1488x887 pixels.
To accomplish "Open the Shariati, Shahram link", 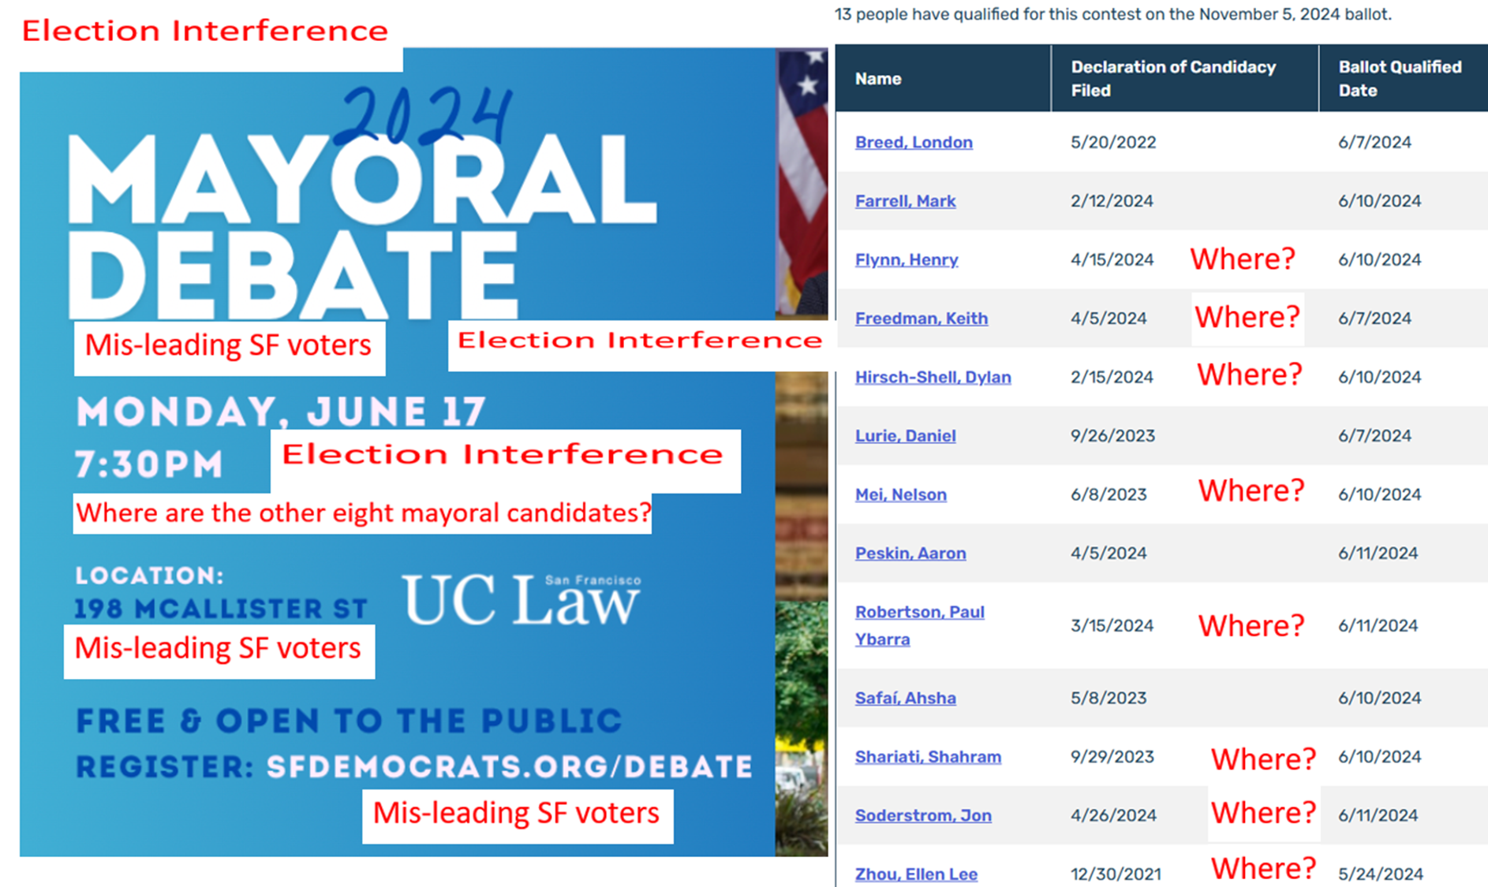I will [x=928, y=757].
